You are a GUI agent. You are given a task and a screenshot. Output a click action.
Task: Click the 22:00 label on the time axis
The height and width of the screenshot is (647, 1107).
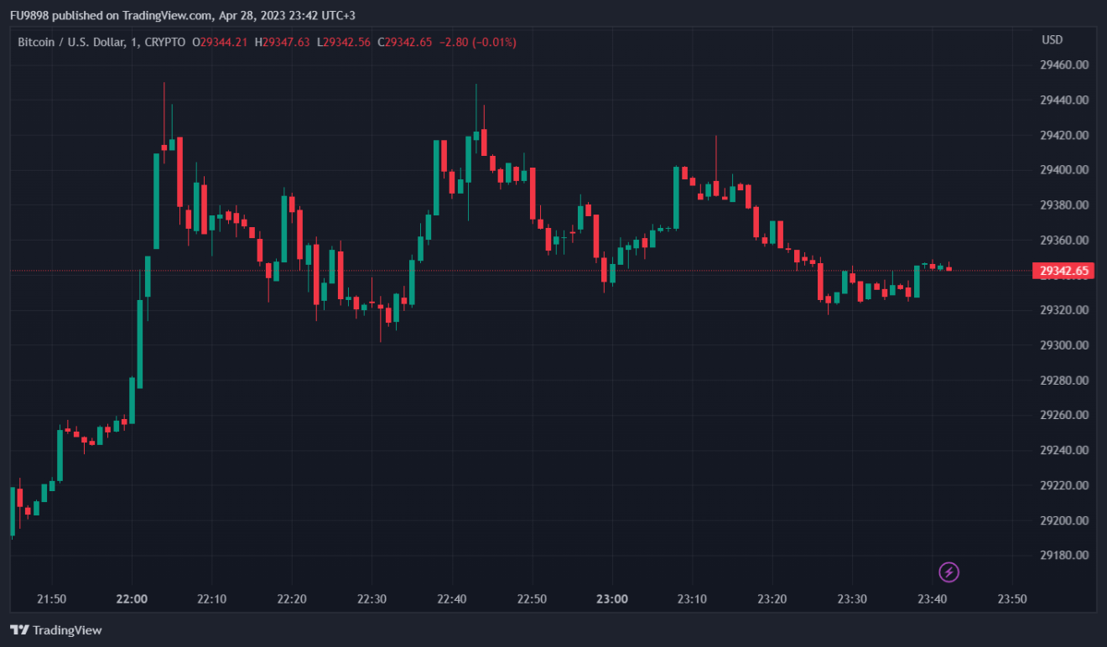click(x=132, y=599)
